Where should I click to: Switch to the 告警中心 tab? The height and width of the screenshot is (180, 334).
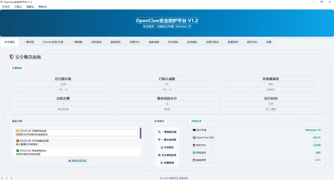[x=135, y=42]
